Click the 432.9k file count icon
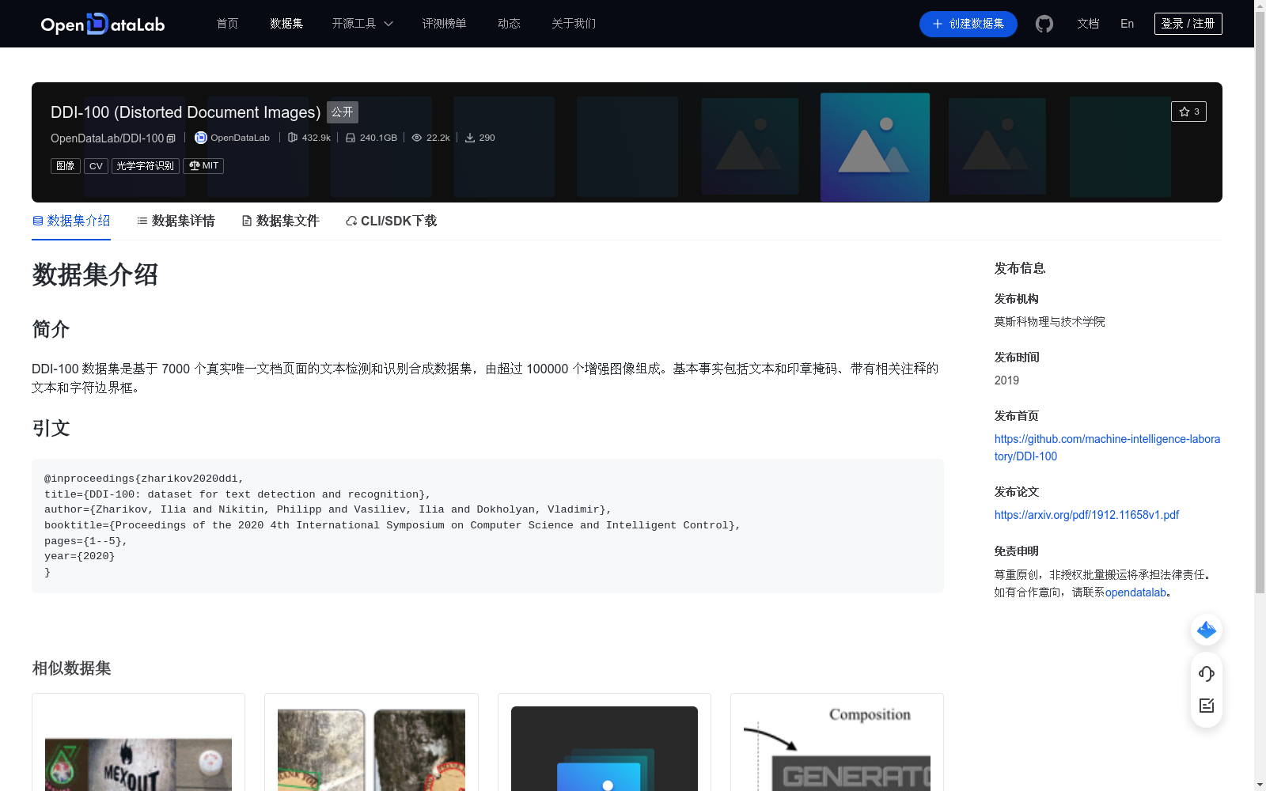Image resolution: width=1266 pixels, height=791 pixels. (x=293, y=138)
